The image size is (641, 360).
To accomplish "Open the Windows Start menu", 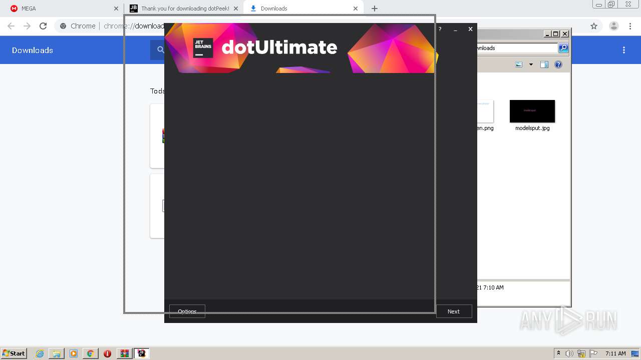I will click(14, 353).
